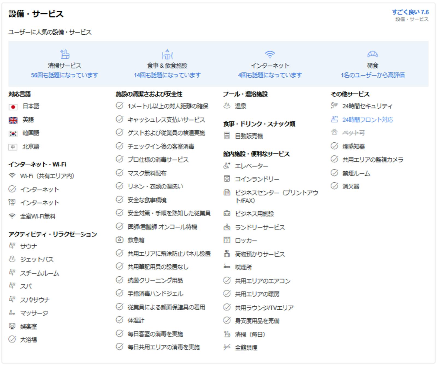Click the Wi-Fi icon beside 全室Wi-Fi無料
Image resolution: width=437 pixels, height=365 pixels.
(x=12, y=216)
